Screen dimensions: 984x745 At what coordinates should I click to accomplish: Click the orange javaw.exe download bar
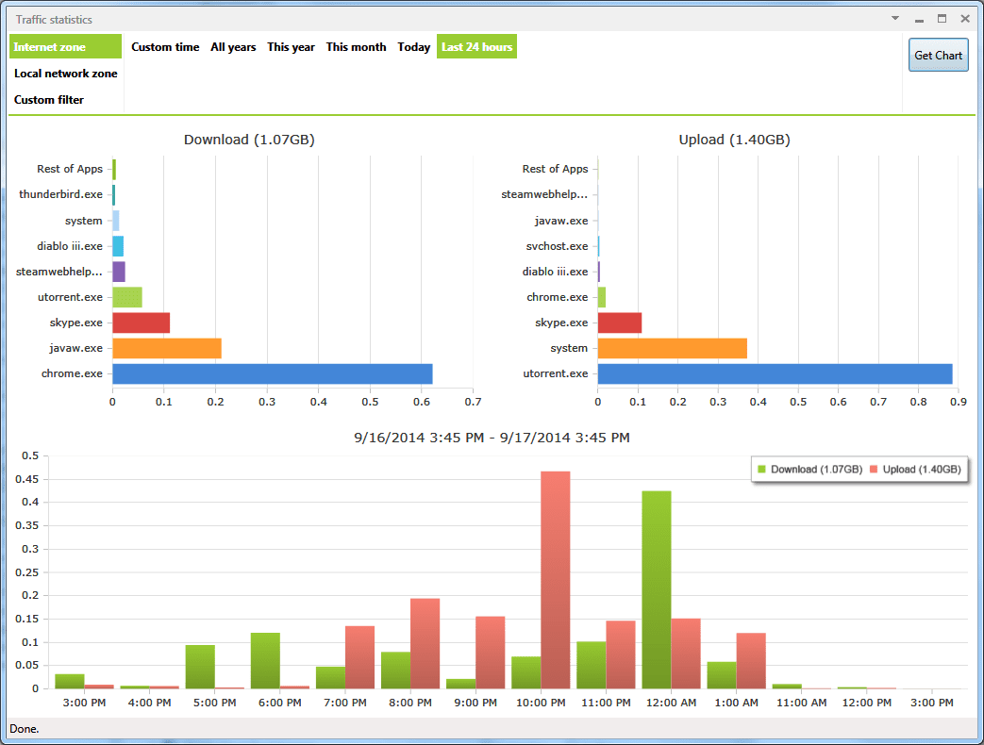coord(167,348)
